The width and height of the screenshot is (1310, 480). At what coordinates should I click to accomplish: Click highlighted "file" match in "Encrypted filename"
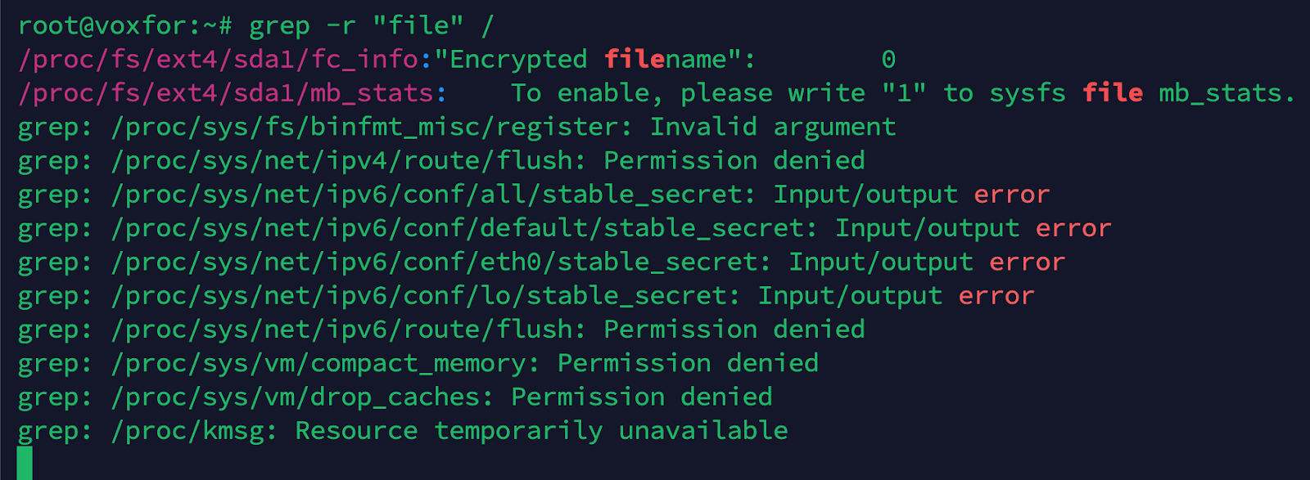point(634,60)
